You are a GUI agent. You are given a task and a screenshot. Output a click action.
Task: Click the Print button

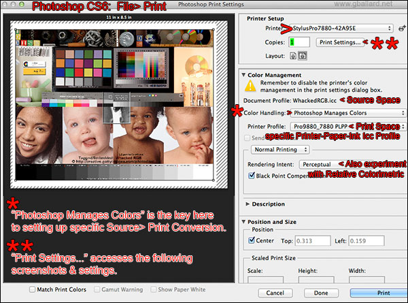(x=379, y=293)
